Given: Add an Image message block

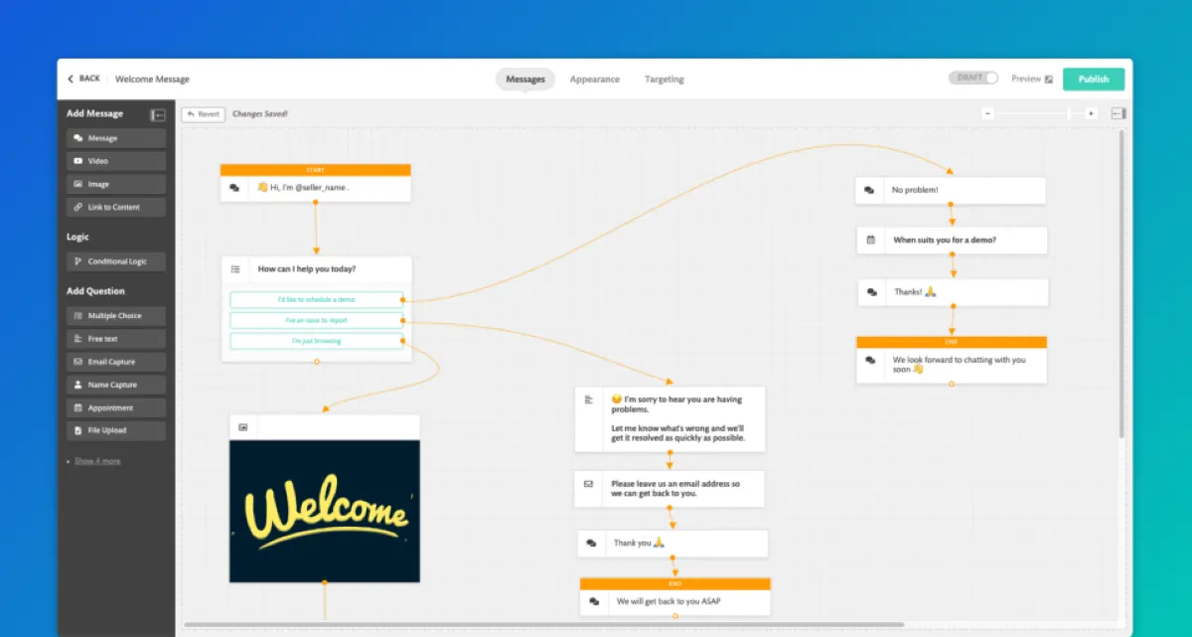Looking at the screenshot, I should pyautogui.click(x=116, y=184).
